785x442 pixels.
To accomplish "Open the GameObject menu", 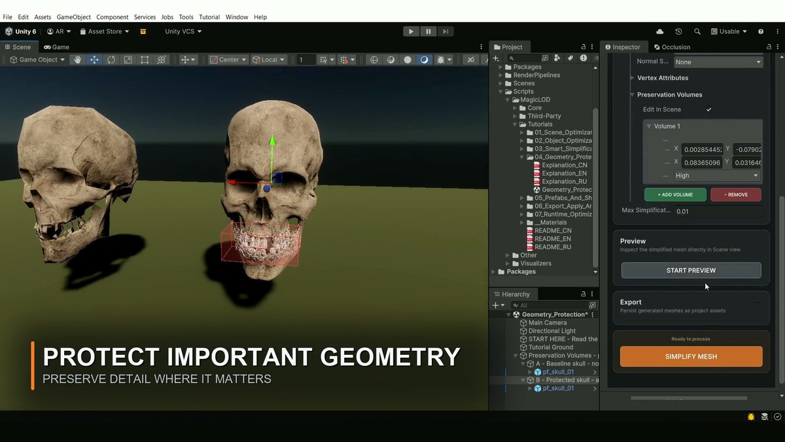I will [x=73, y=17].
